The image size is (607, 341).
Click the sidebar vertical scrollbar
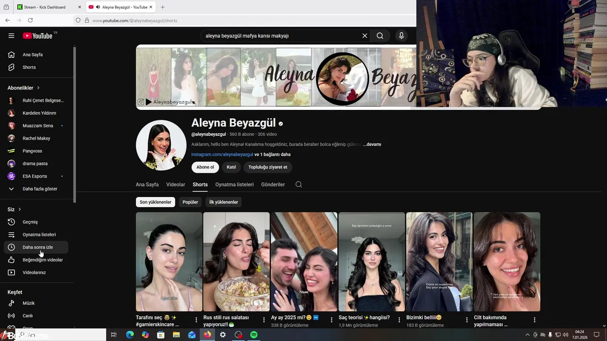[75, 124]
